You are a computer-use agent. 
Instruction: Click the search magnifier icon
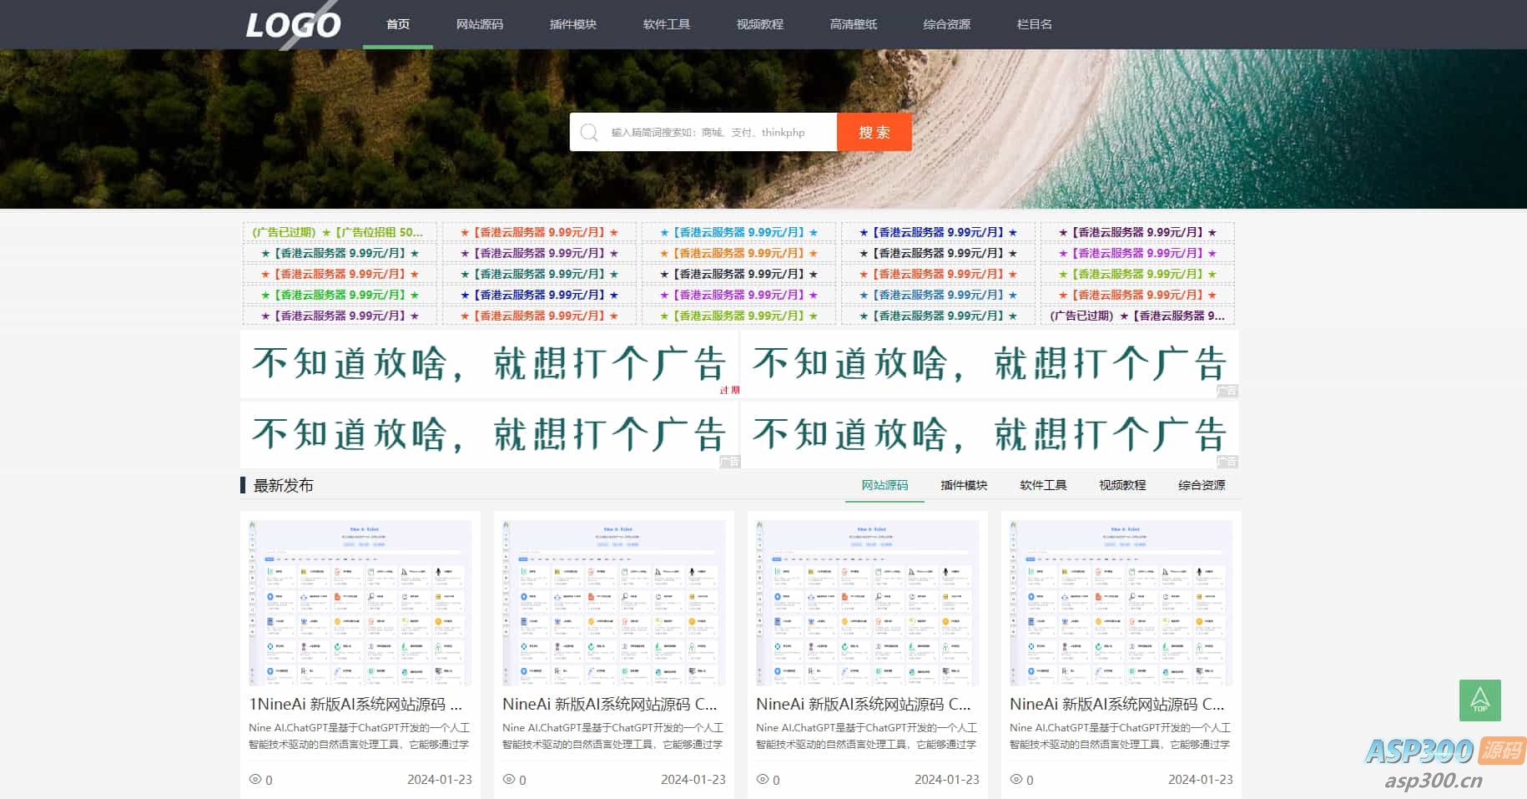[x=590, y=132]
